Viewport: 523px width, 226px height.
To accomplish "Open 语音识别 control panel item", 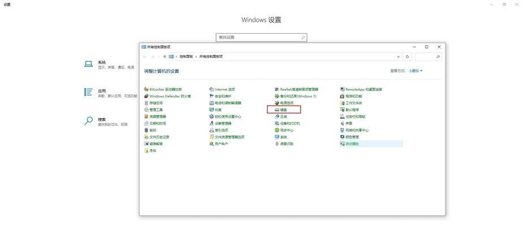I will point(284,144).
